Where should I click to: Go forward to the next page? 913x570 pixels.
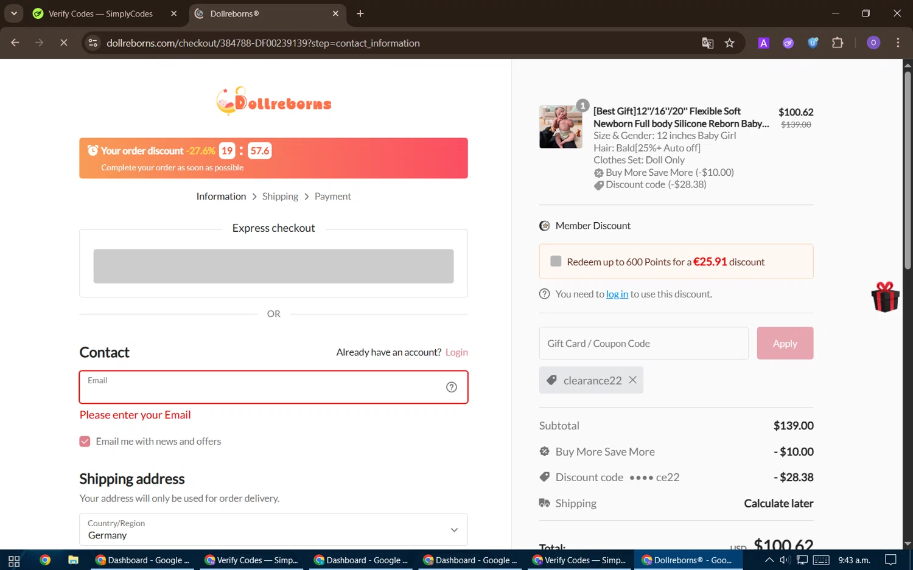(x=40, y=43)
